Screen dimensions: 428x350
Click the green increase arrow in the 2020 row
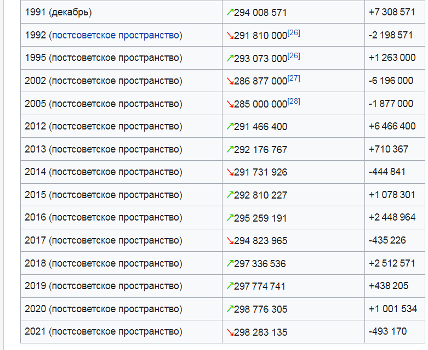[230, 309]
